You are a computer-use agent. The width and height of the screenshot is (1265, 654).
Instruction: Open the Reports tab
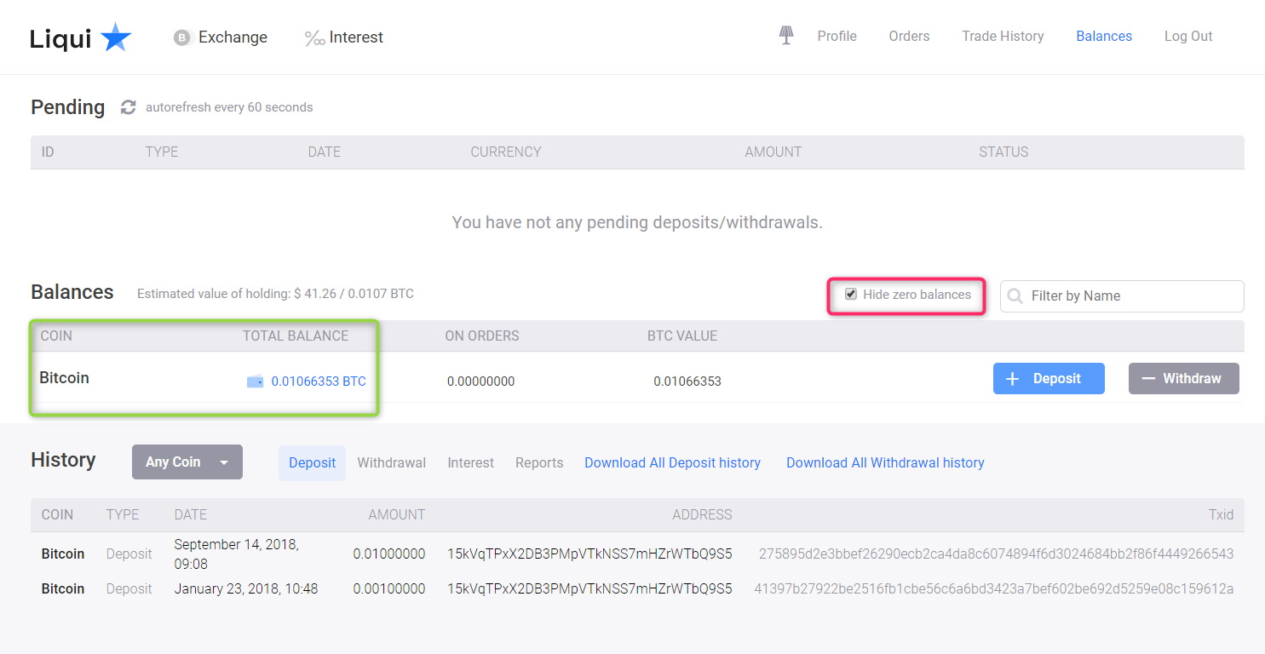coord(539,462)
